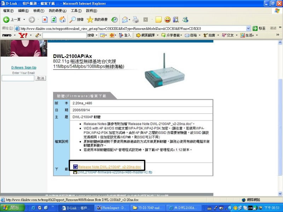Open the Search magnifier in IE toolbar

click(76, 19)
